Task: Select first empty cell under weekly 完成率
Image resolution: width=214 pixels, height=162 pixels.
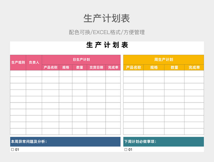Action: [194, 73]
